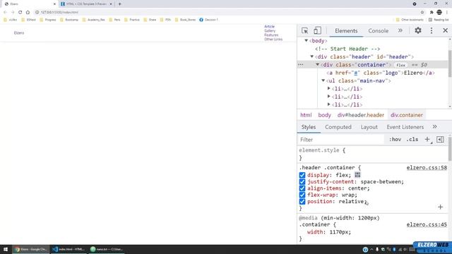The height and width of the screenshot is (254, 452).
Task: Click the Other Links nav item on page
Action: (273, 40)
